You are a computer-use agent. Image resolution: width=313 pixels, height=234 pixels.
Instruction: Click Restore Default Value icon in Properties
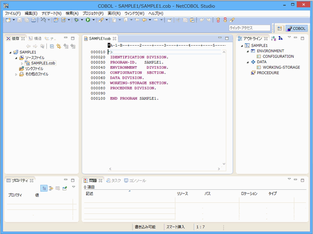coord(57,188)
